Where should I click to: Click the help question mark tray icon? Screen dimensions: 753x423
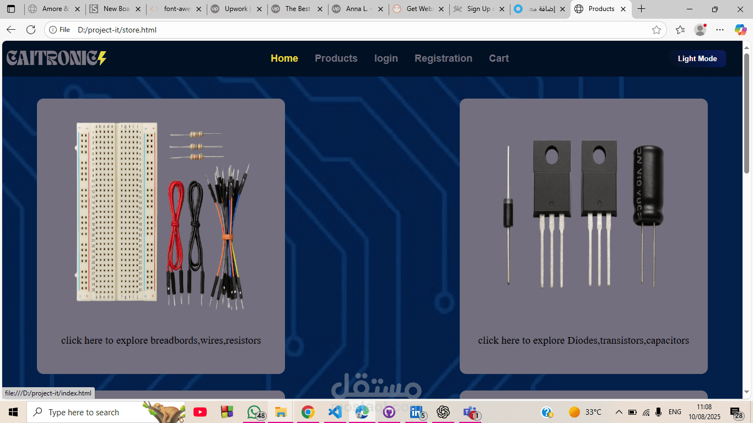(547, 412)
